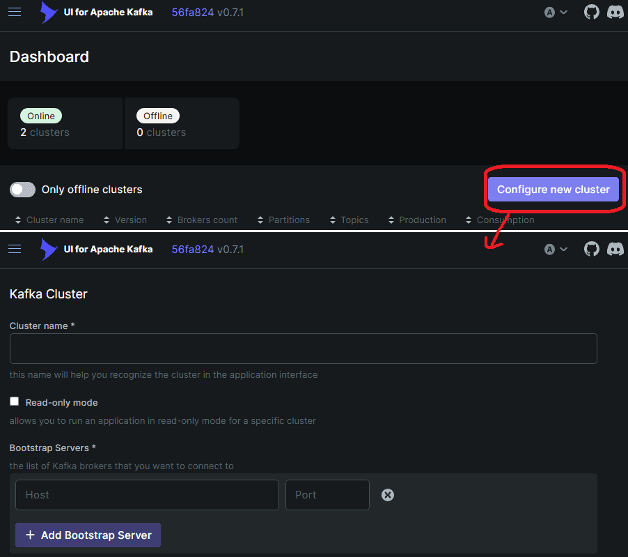This screenshot has width=628, height=557.
Task: Open GitHub icon in Kafka Cluster header
Action: point(592,250)
